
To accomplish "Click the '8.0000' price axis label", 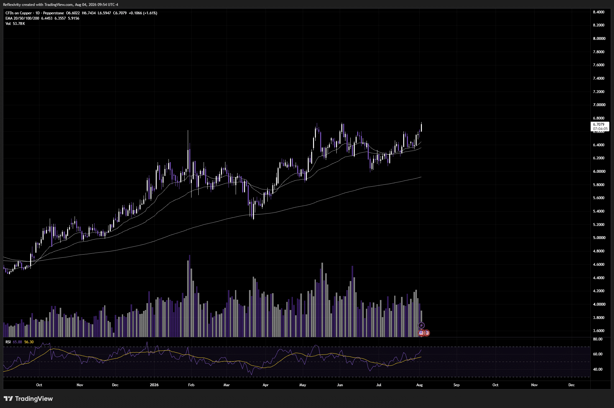I will point(599,39).
